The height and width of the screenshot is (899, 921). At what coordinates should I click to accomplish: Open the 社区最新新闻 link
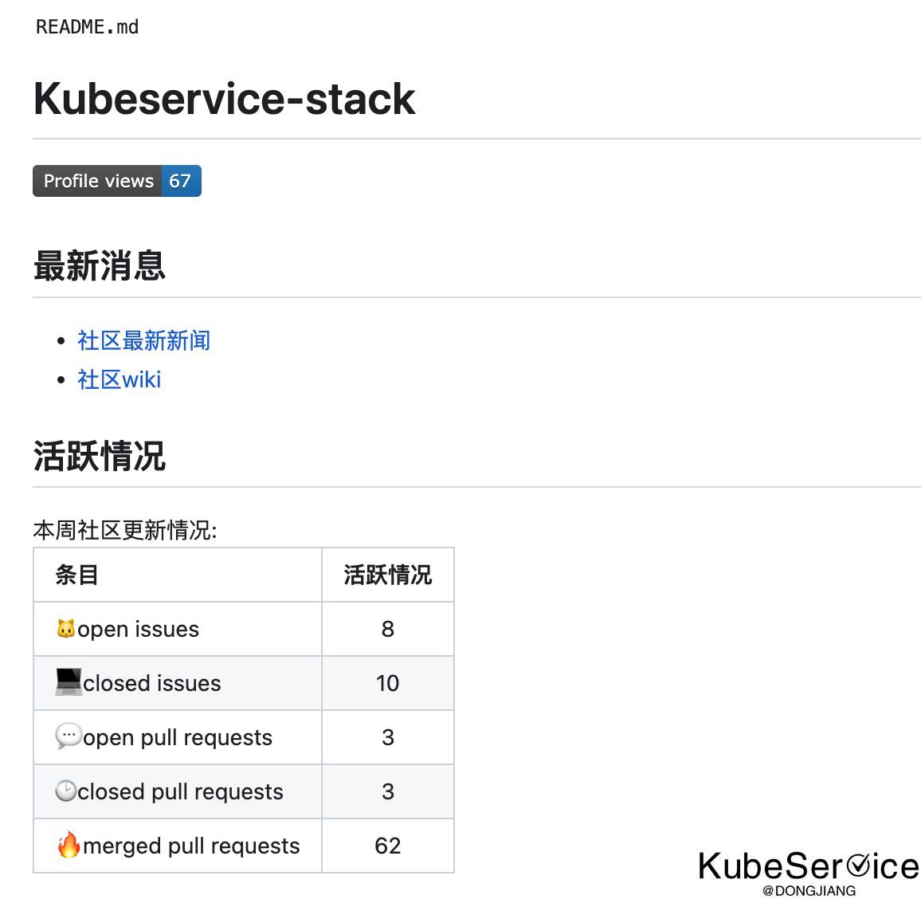[144, 340]
